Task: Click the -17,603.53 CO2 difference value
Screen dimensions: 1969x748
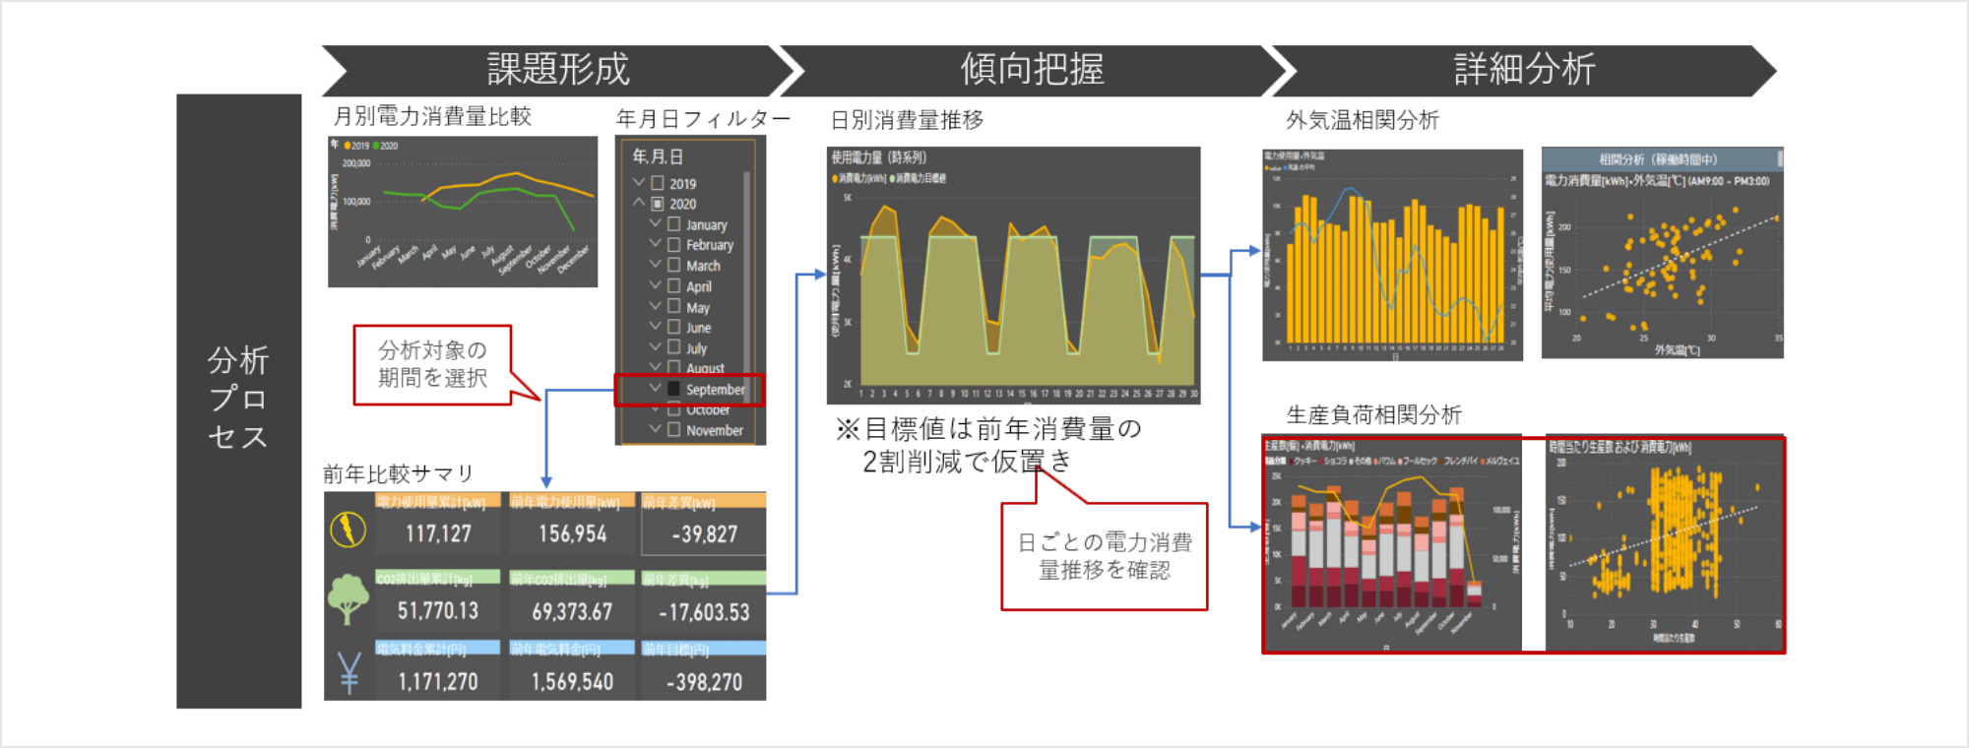Action: coord(704,612)
